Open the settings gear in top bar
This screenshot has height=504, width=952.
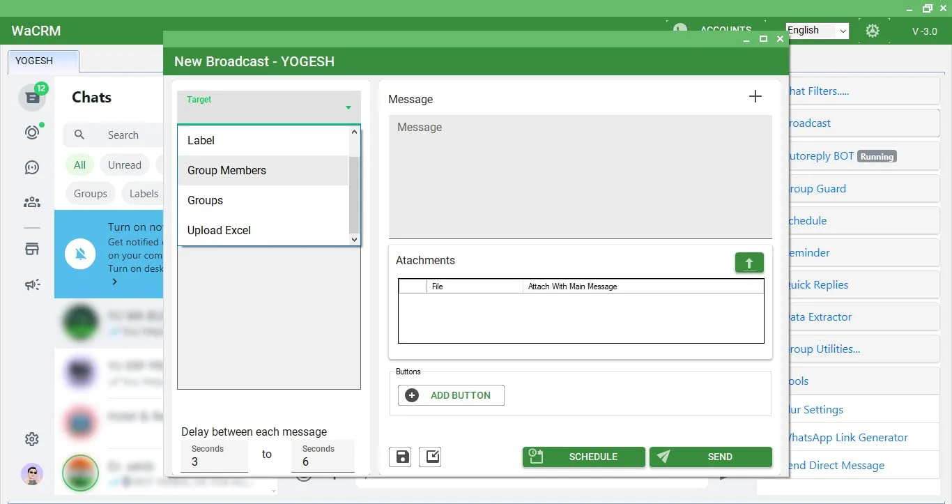point(872,31)
